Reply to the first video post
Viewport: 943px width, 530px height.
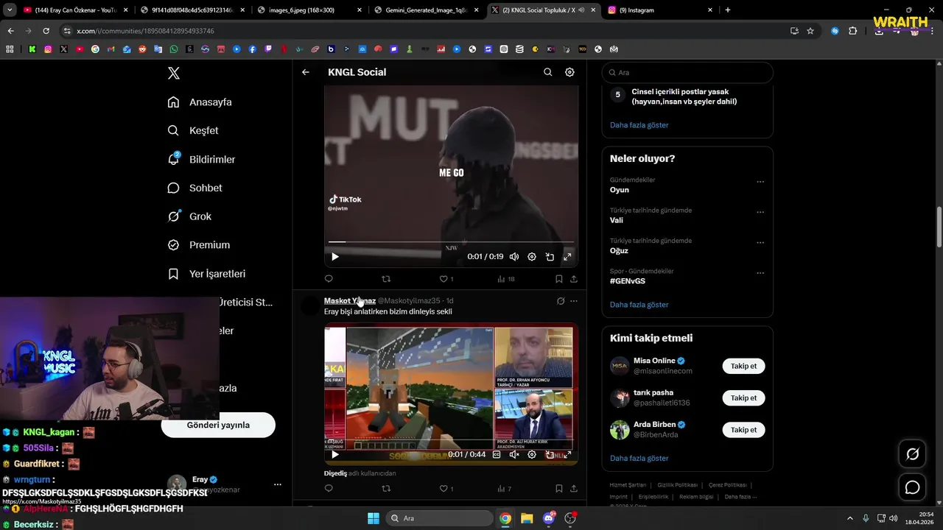coord(329,279)
